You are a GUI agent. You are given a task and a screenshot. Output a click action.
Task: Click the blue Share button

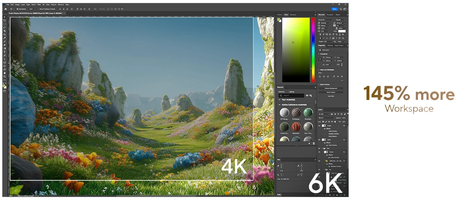coord(334,9)
